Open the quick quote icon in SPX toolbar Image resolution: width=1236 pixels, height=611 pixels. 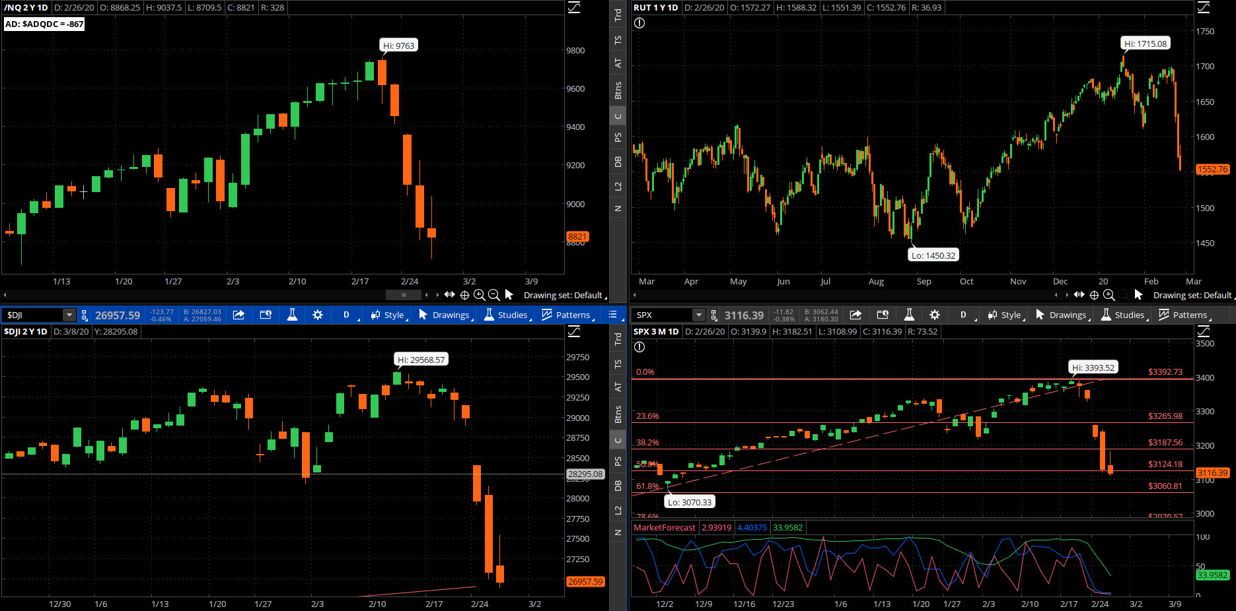883,315
